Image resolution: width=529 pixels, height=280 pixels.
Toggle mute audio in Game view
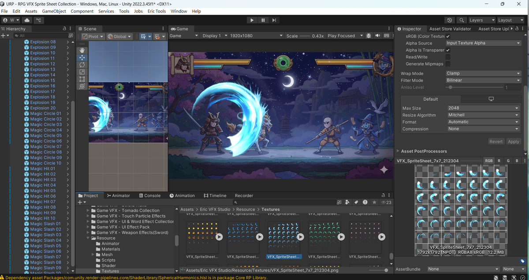coord(378,36)
